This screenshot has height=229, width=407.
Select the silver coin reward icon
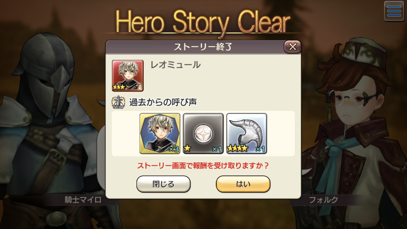203,133
